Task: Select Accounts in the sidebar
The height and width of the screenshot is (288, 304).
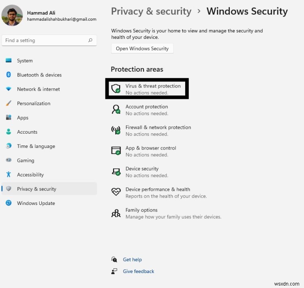Action: [49, 132]
